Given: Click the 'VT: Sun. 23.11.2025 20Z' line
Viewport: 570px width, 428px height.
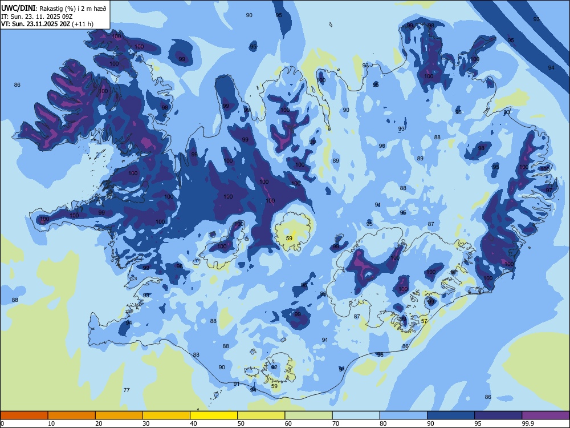Looking at the screenshot, I should click(x=35, y=24).
